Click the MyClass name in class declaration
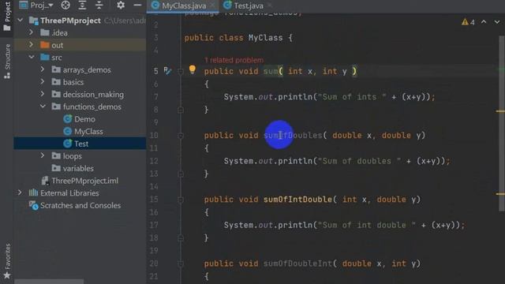 tap(265, 38)
